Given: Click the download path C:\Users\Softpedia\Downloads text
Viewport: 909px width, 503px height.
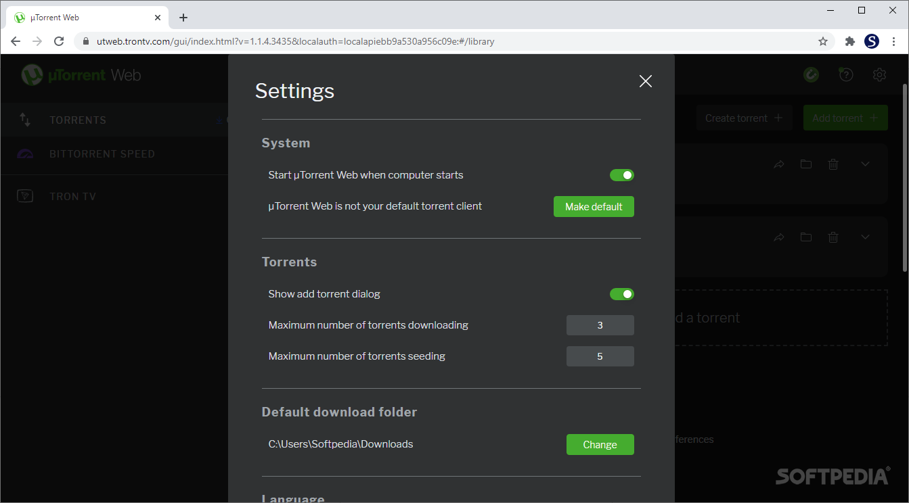Looking at the screenshot, I should (340, 444).
